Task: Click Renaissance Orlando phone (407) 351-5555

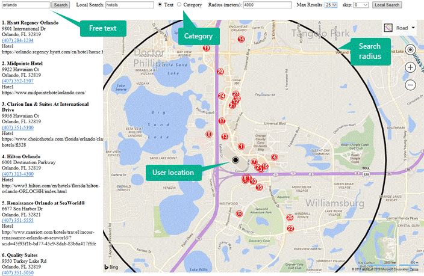Action: 17,220
